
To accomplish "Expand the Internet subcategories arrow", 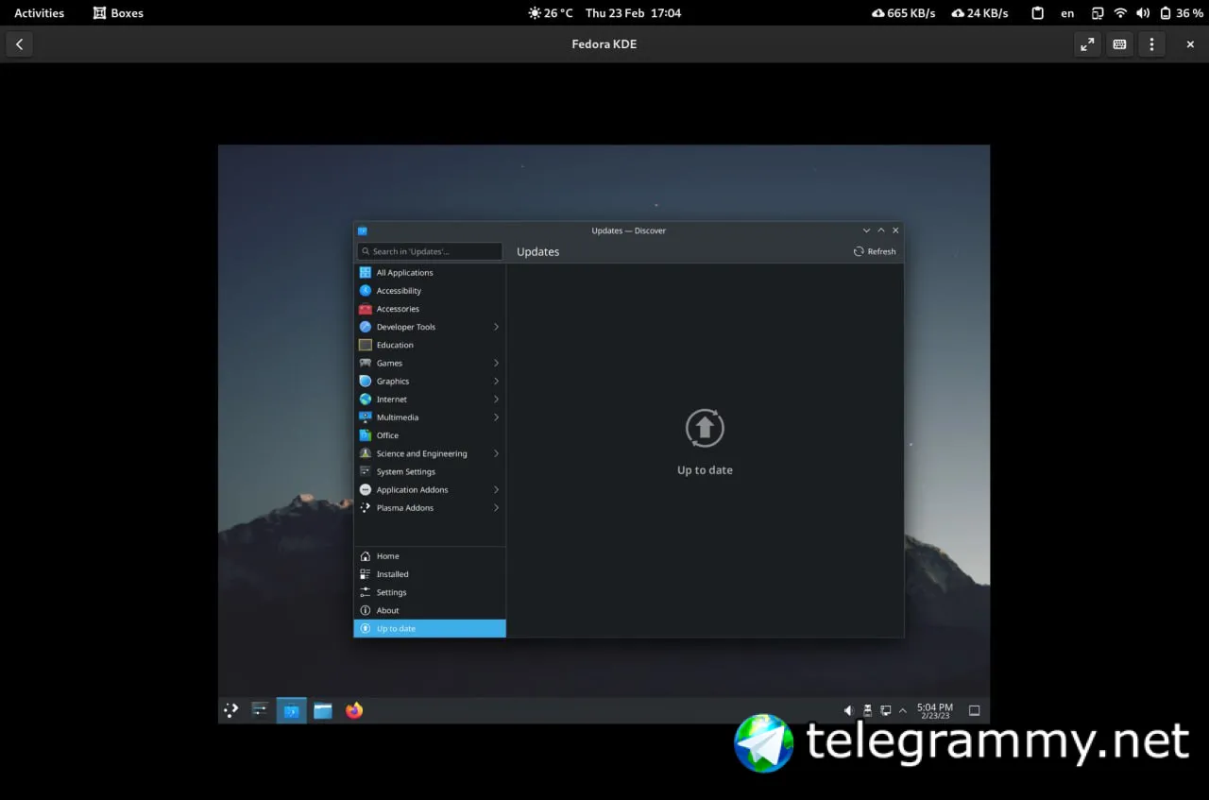I will (496, 400).
